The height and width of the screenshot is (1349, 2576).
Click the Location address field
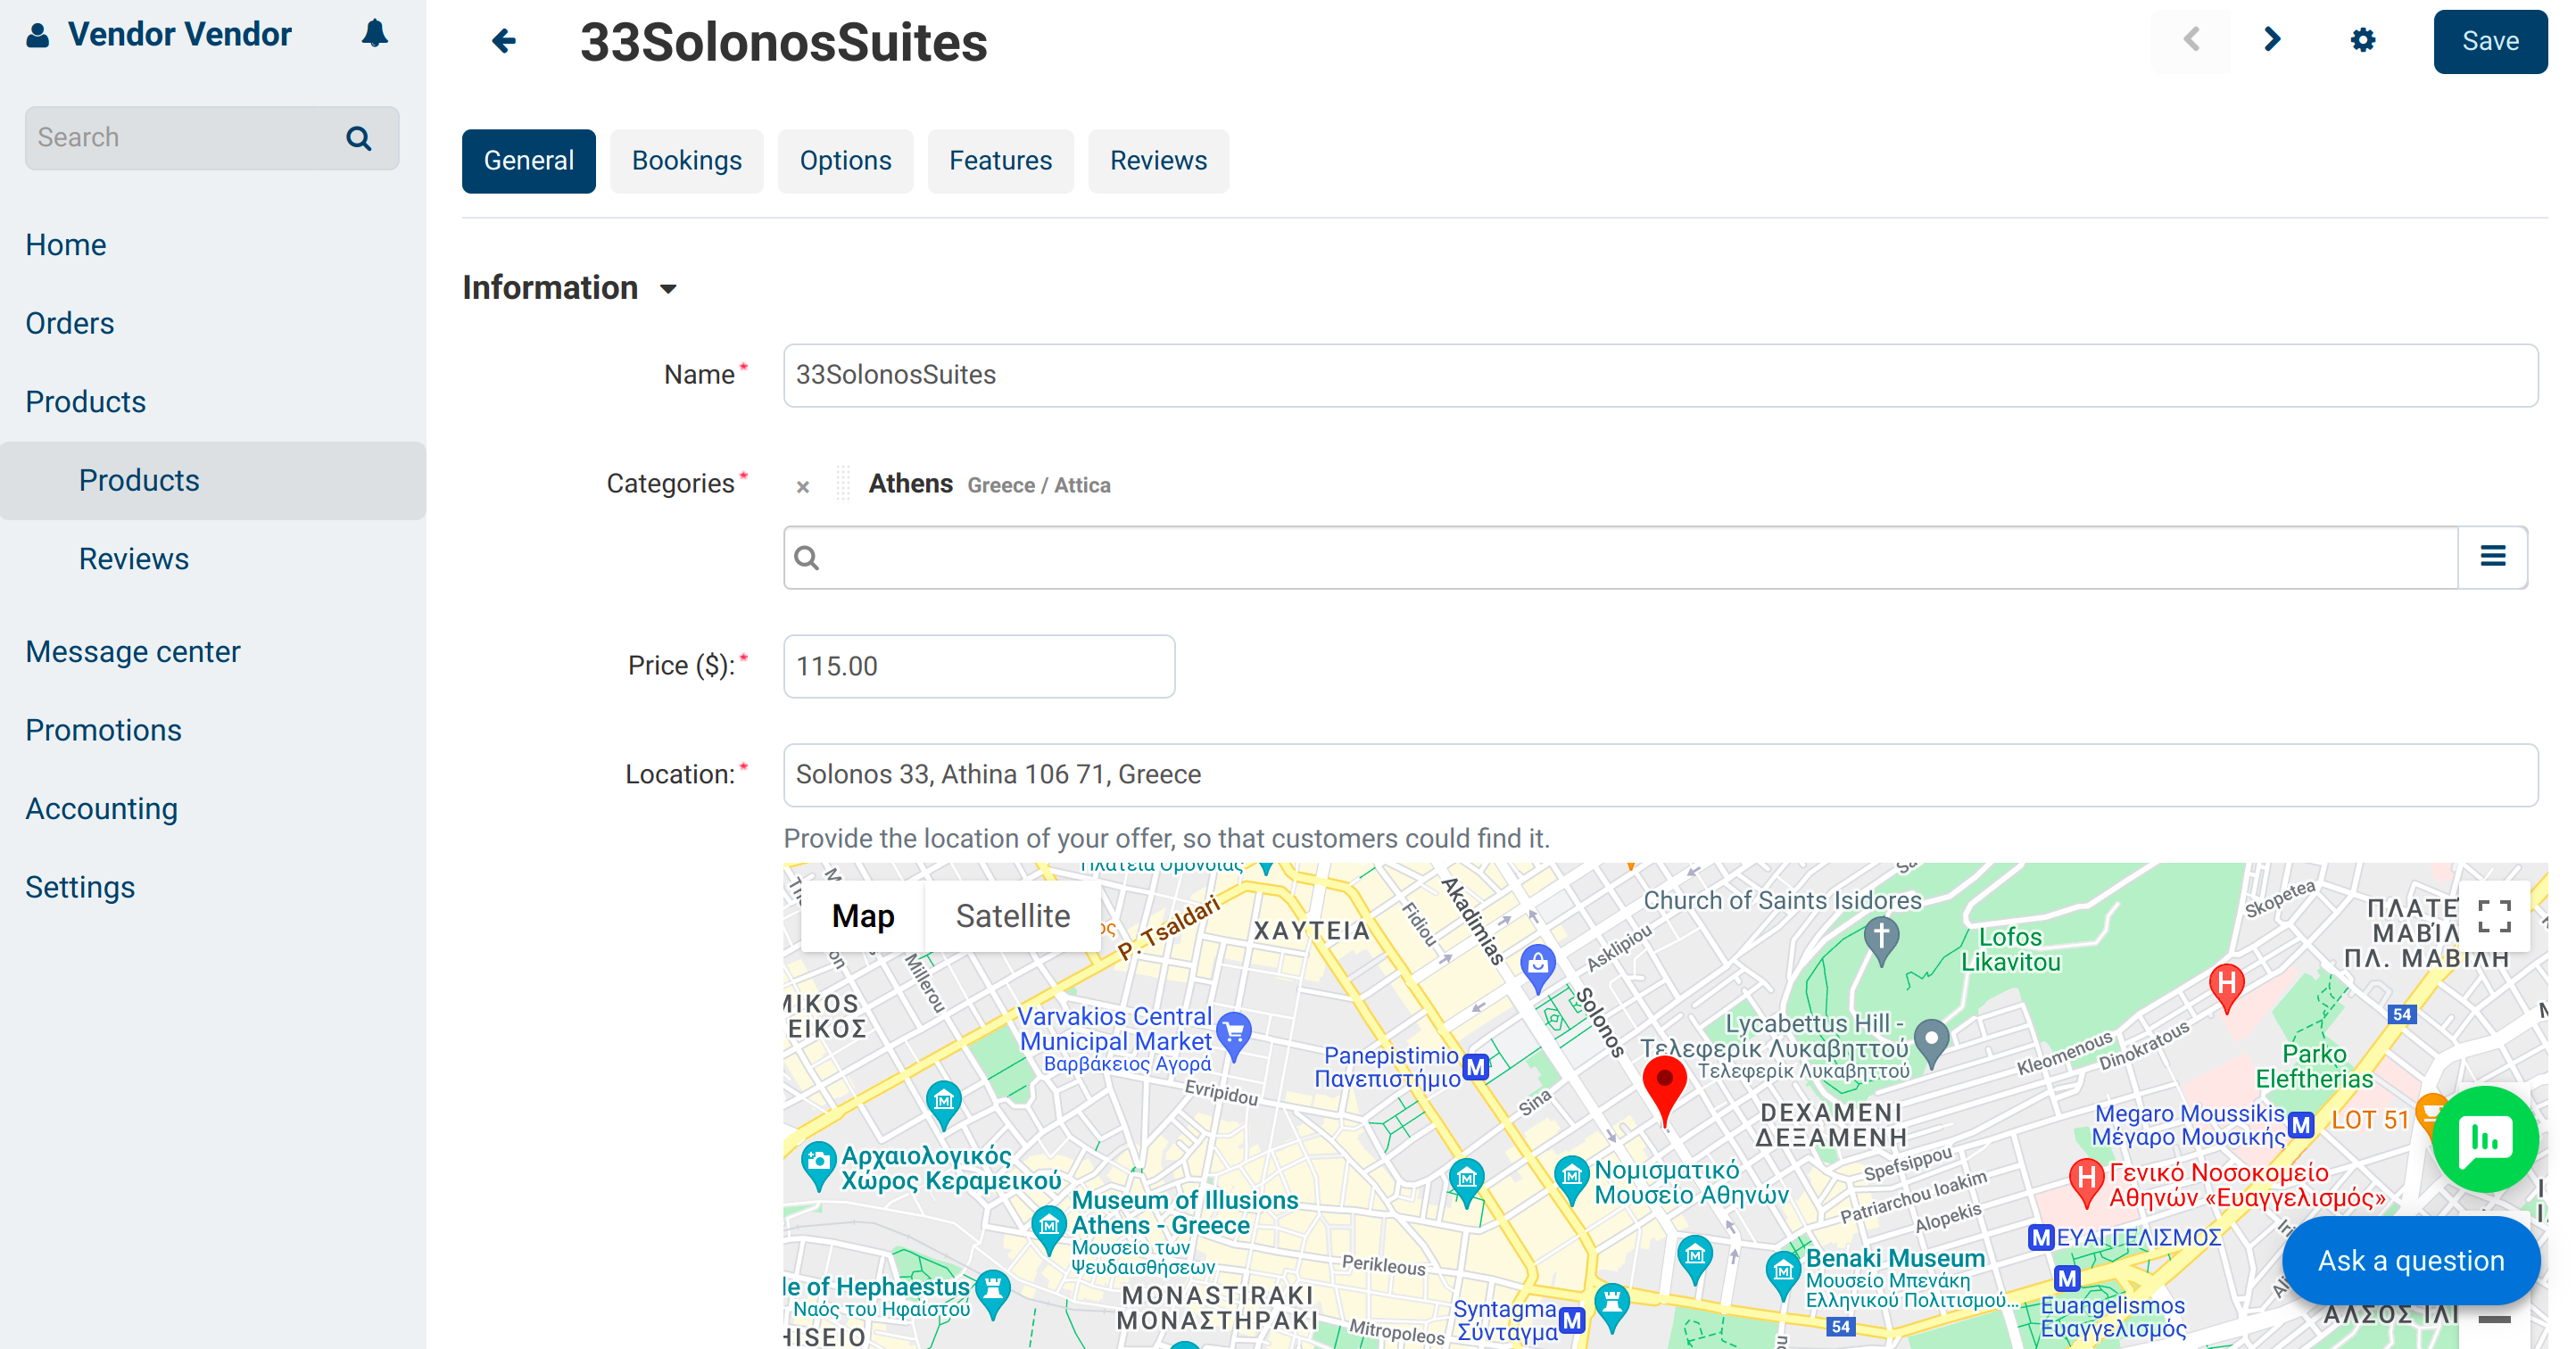click(x=1660, y=775)
